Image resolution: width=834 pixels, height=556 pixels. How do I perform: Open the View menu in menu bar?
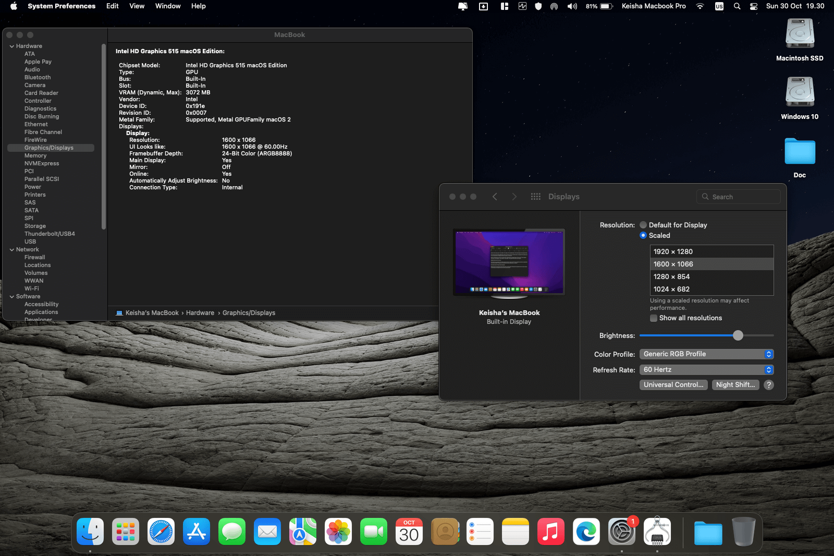(x=137, y=6)
